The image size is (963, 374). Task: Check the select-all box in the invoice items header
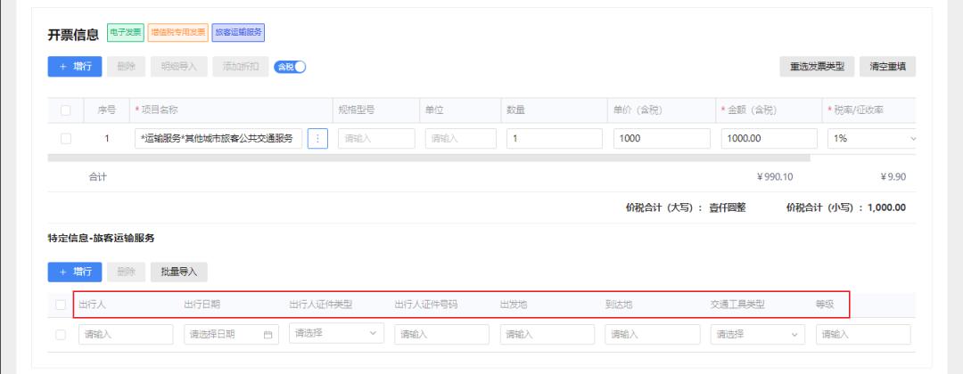coord(66,110)
